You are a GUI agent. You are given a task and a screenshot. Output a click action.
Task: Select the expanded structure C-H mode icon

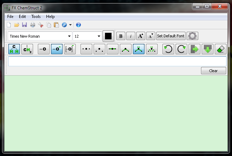(x=14, y=49)
